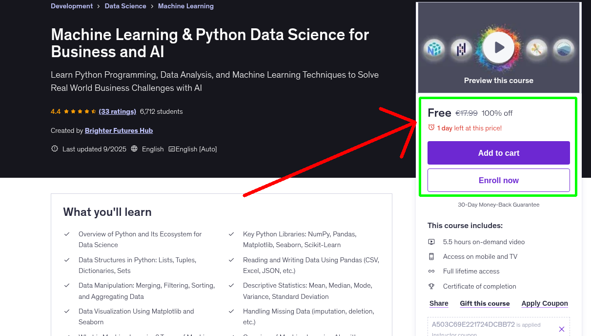
Task: Click the Add to cart button
Action: pos(498,153)
